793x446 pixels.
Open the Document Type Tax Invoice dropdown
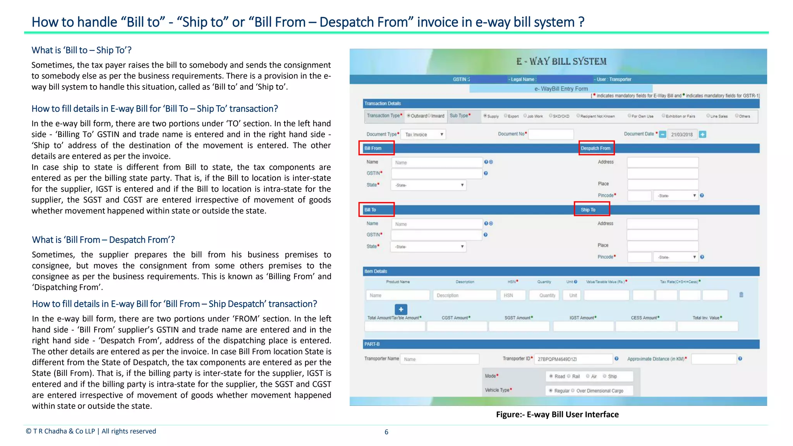coord(423,134)
